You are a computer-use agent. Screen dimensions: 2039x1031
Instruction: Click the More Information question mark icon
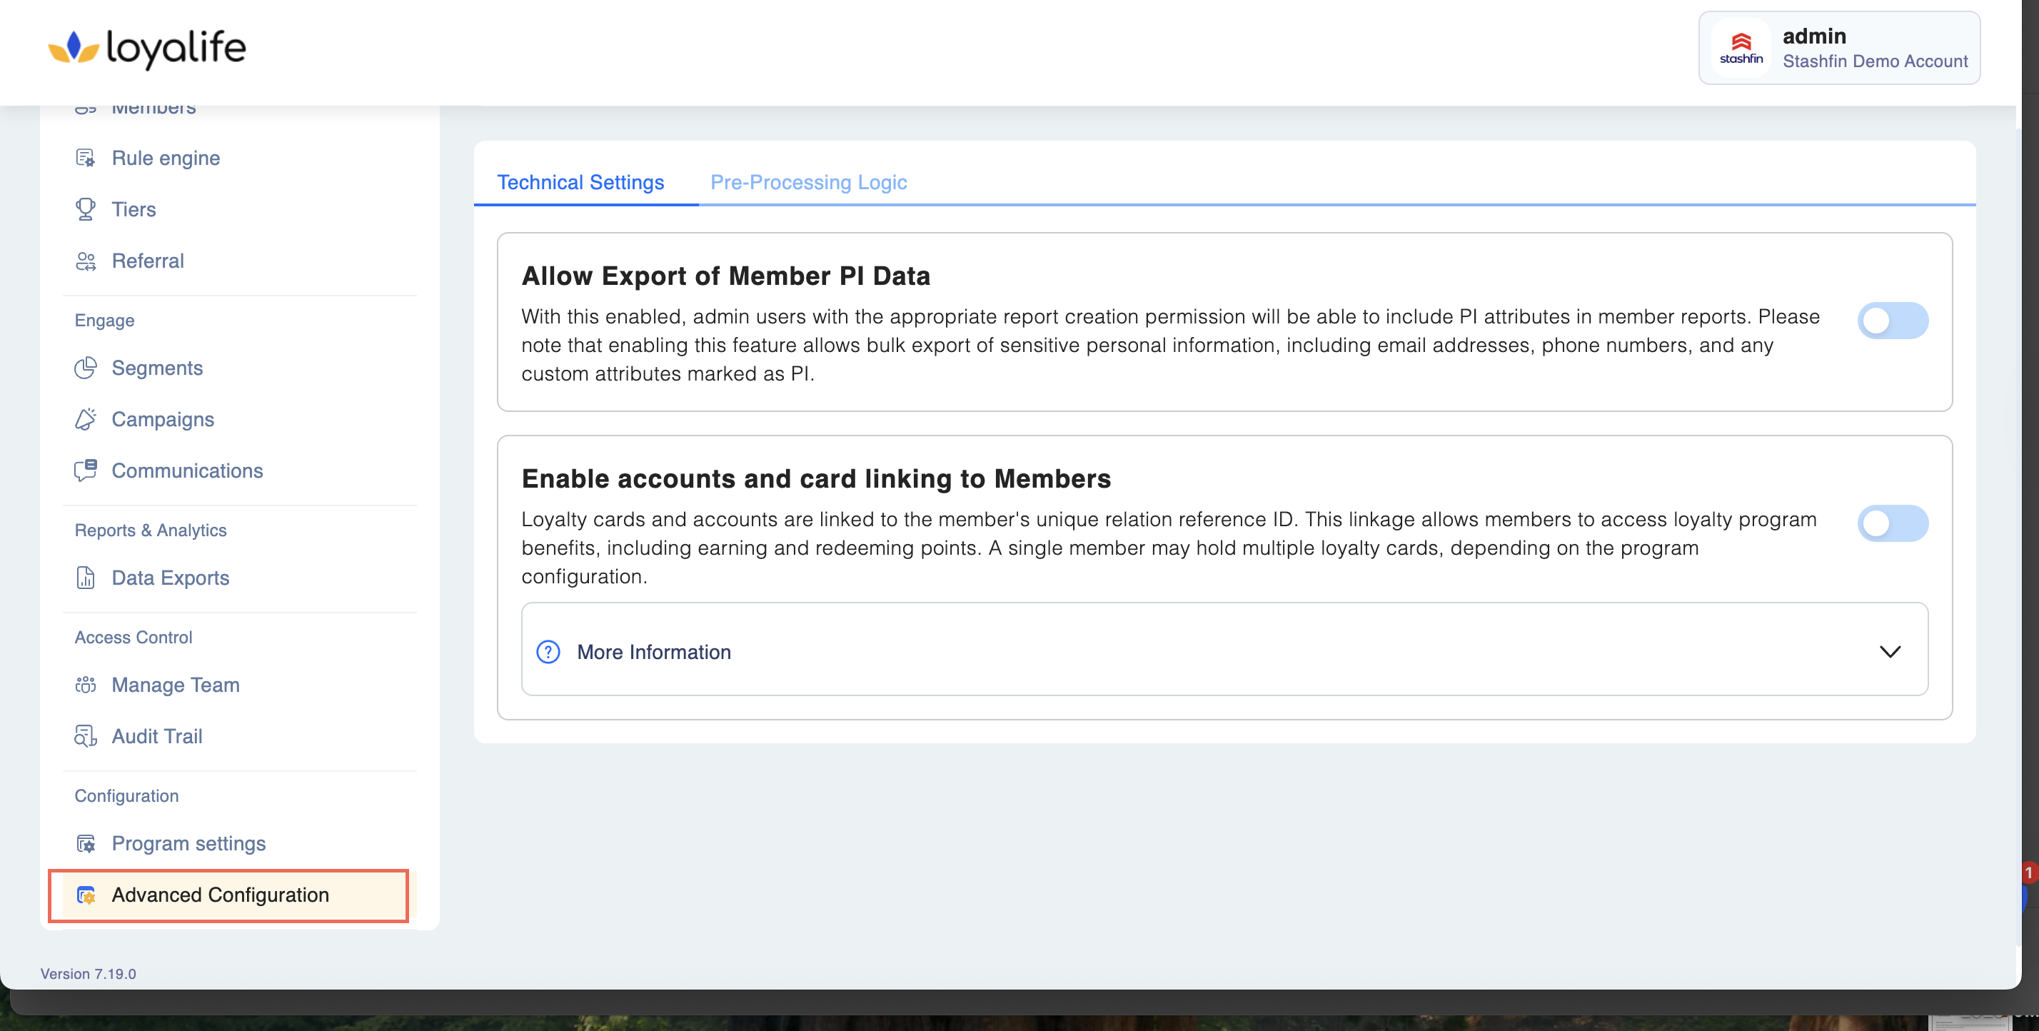[x=548, y=652]
